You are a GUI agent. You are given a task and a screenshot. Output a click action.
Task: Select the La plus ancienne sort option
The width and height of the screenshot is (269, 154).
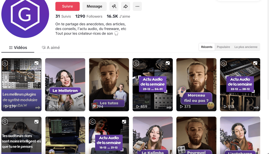(x=246, y=47)
